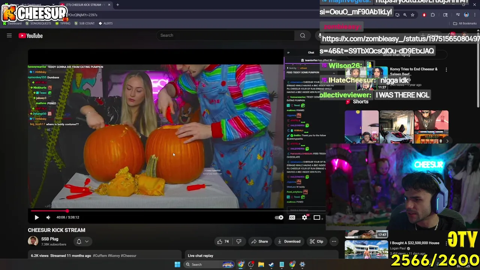Mute the video volume speaker icon
Image resolution: width=480 pixels, height=270 pixels.
pos(48,217)
